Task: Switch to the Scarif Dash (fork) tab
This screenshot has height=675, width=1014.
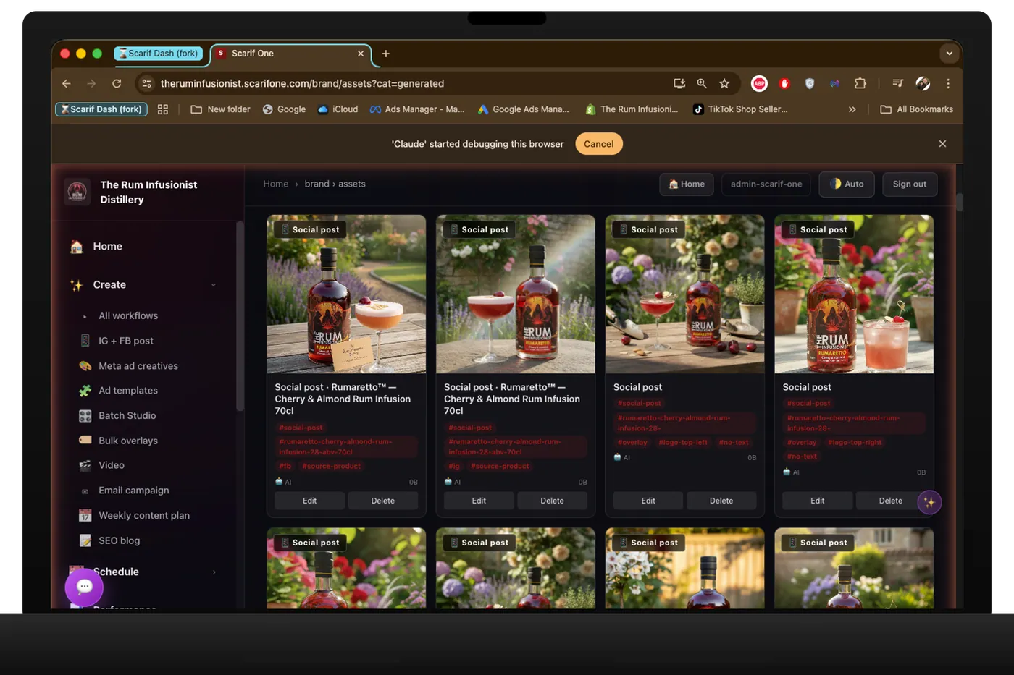Action: (159, 54)
